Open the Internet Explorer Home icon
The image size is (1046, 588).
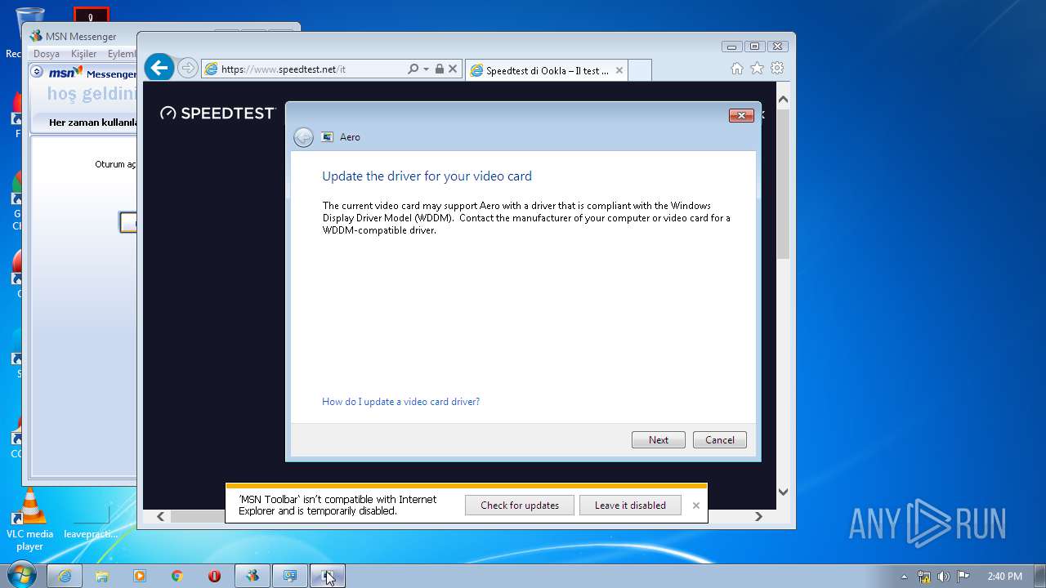[x=737, y=69]
